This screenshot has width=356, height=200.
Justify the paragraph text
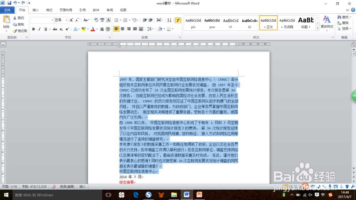[x=135, y=29]
